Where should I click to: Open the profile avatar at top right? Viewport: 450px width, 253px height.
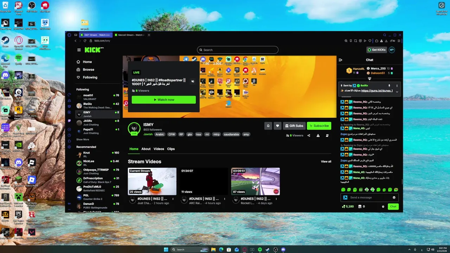pyautogui.click(x=392, y=50)
